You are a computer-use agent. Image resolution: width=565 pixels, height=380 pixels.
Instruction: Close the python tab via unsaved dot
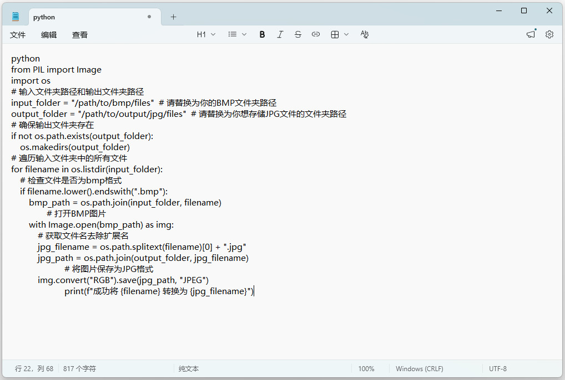click(x=149, y=17)
